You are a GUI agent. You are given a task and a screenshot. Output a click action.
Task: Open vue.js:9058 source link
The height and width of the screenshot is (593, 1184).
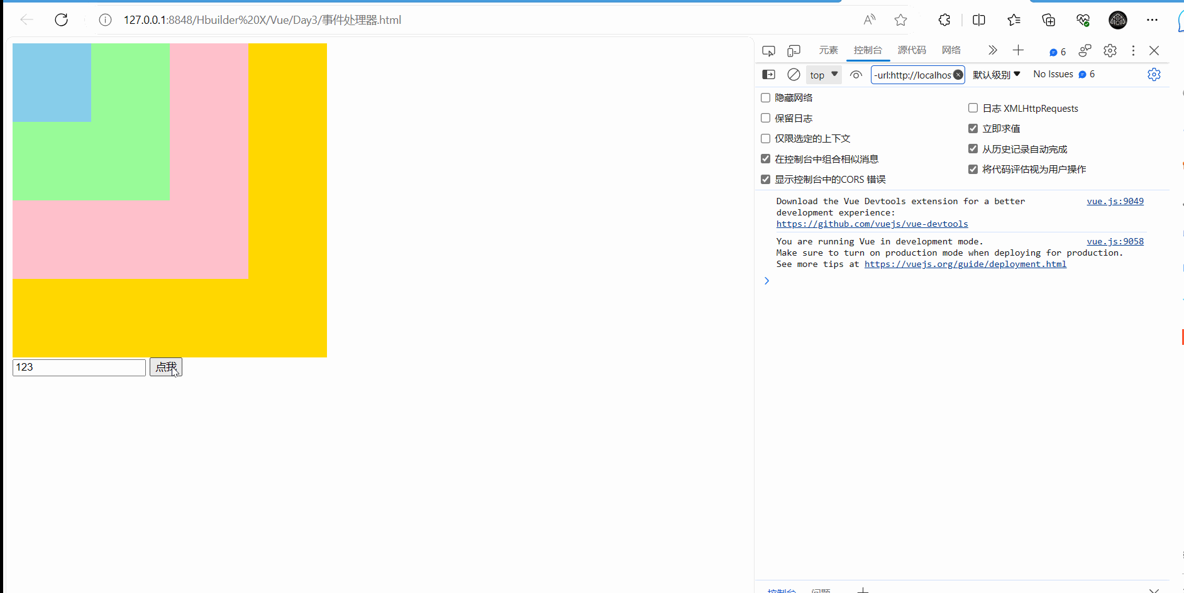[x=1115, y=241]
